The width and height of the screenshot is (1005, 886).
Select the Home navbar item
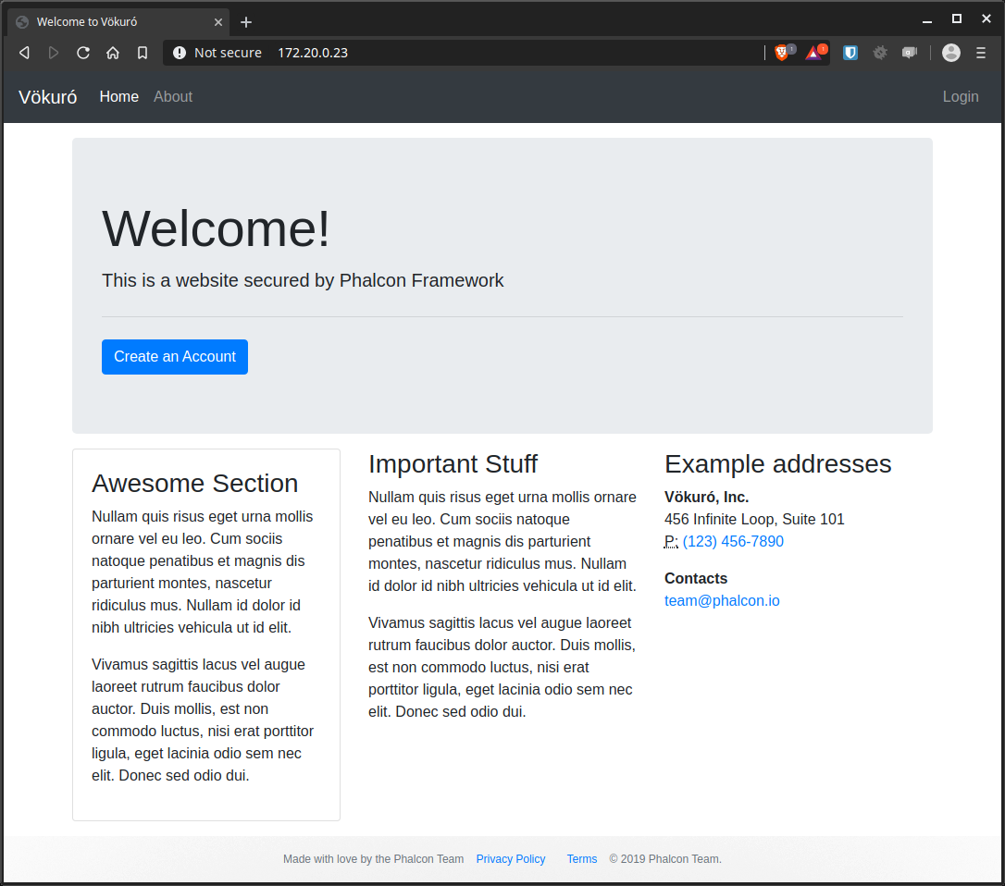point(119,97)
